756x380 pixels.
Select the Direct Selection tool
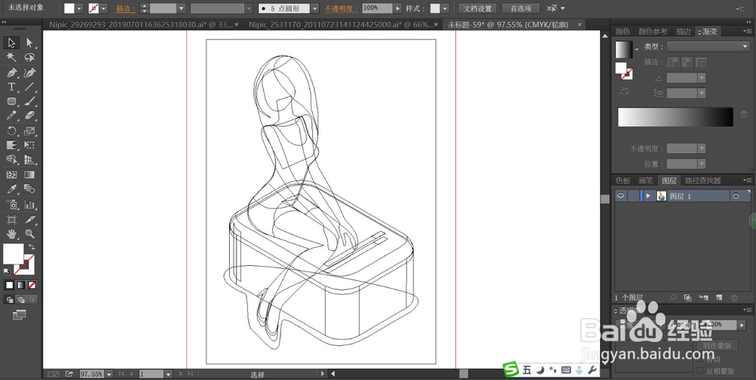point(29,43)
